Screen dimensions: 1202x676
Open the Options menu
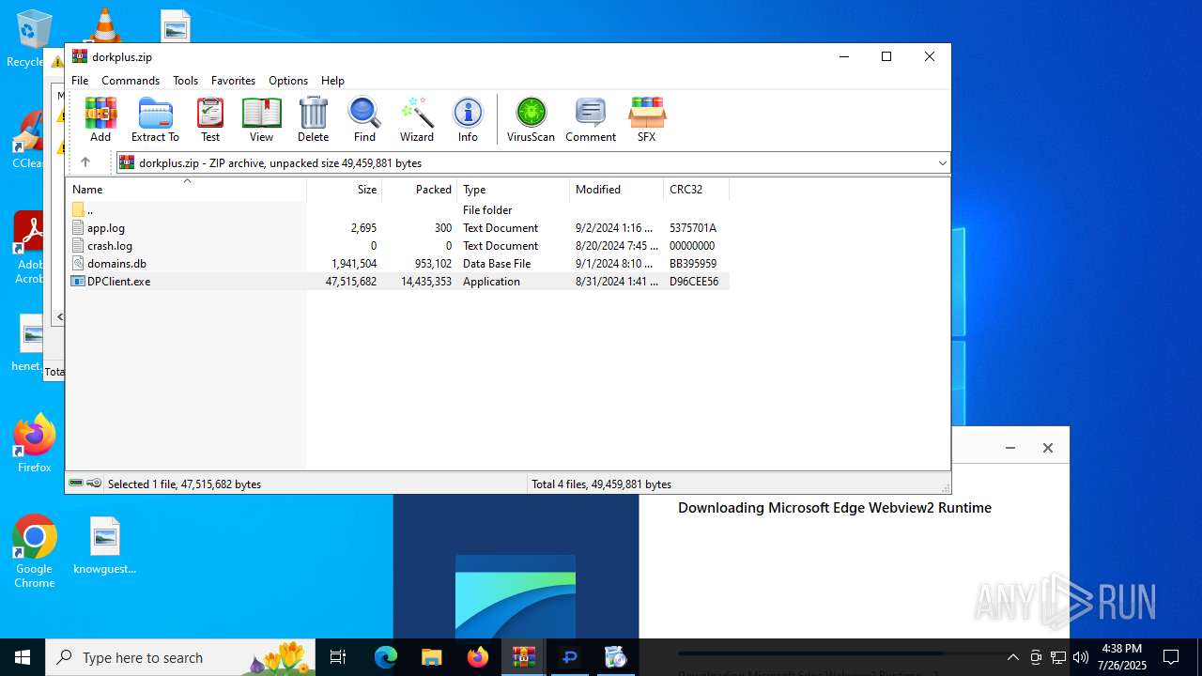[288, 81]
